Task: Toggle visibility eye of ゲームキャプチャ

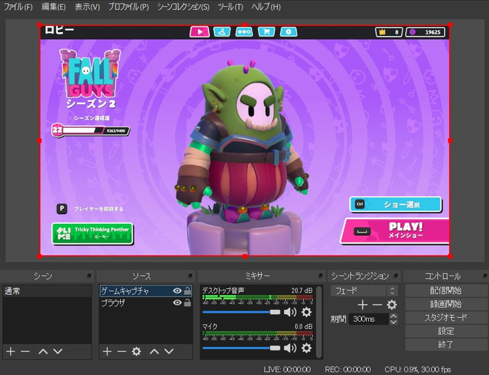Action: 177,291
